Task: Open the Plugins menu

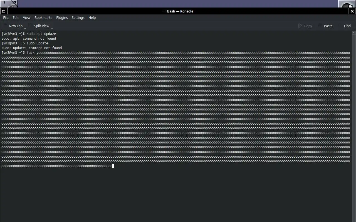Action: click(x=62, y=17)
